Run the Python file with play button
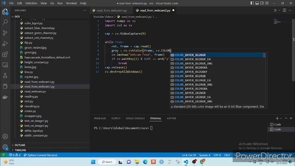The height and width of the screenshot is (166, 295). click(275, 10)
